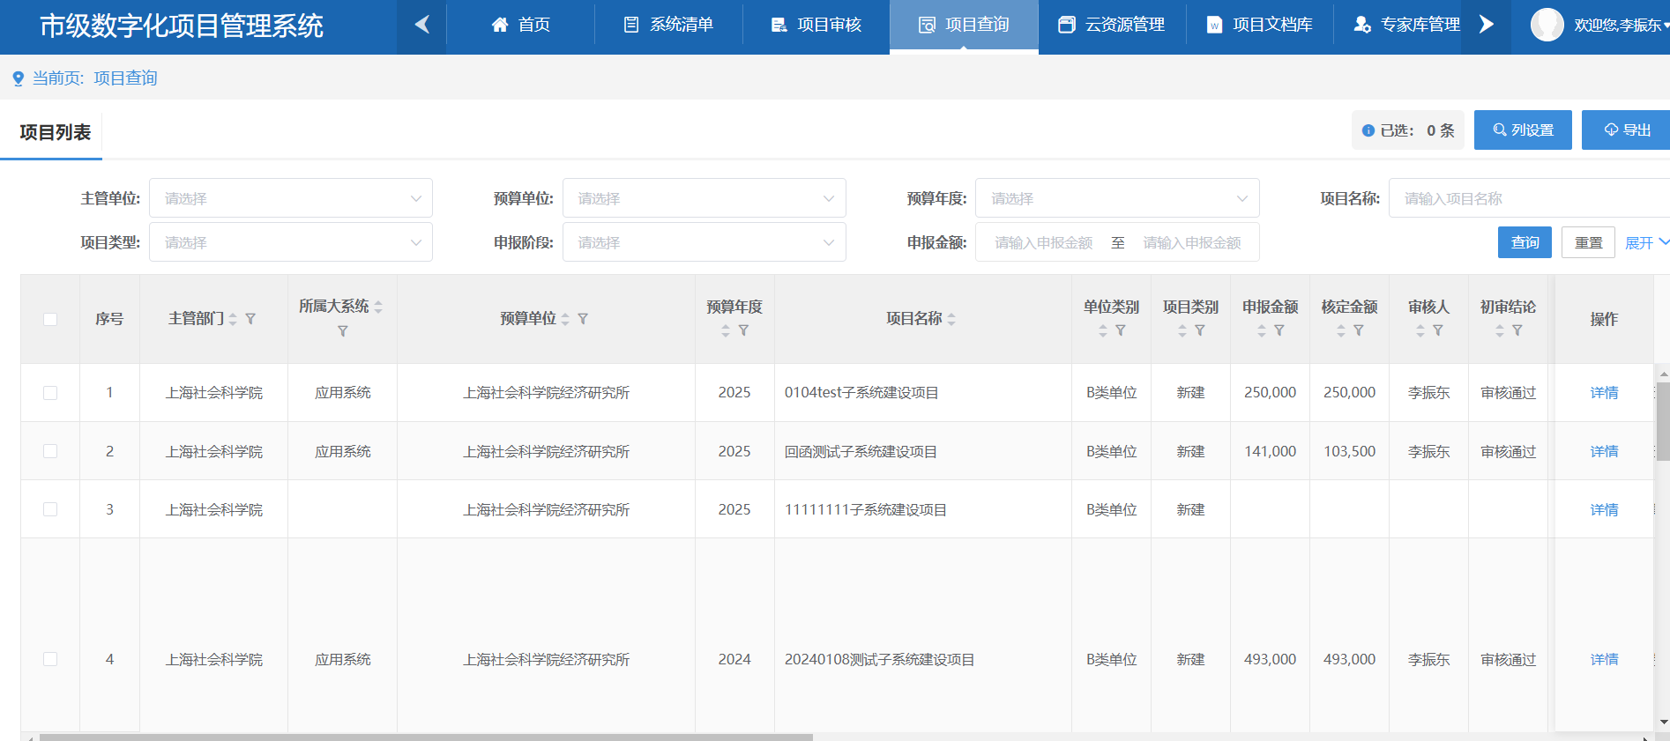Click sort arrows under 单位类别 header

click(x=1103, y=330)
